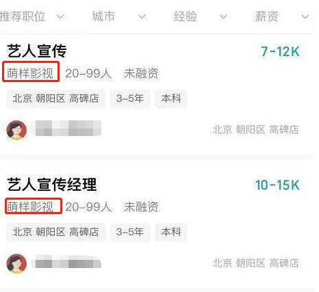
Task: Select the 推荐职位 filter label
Action: coord(23,16)
